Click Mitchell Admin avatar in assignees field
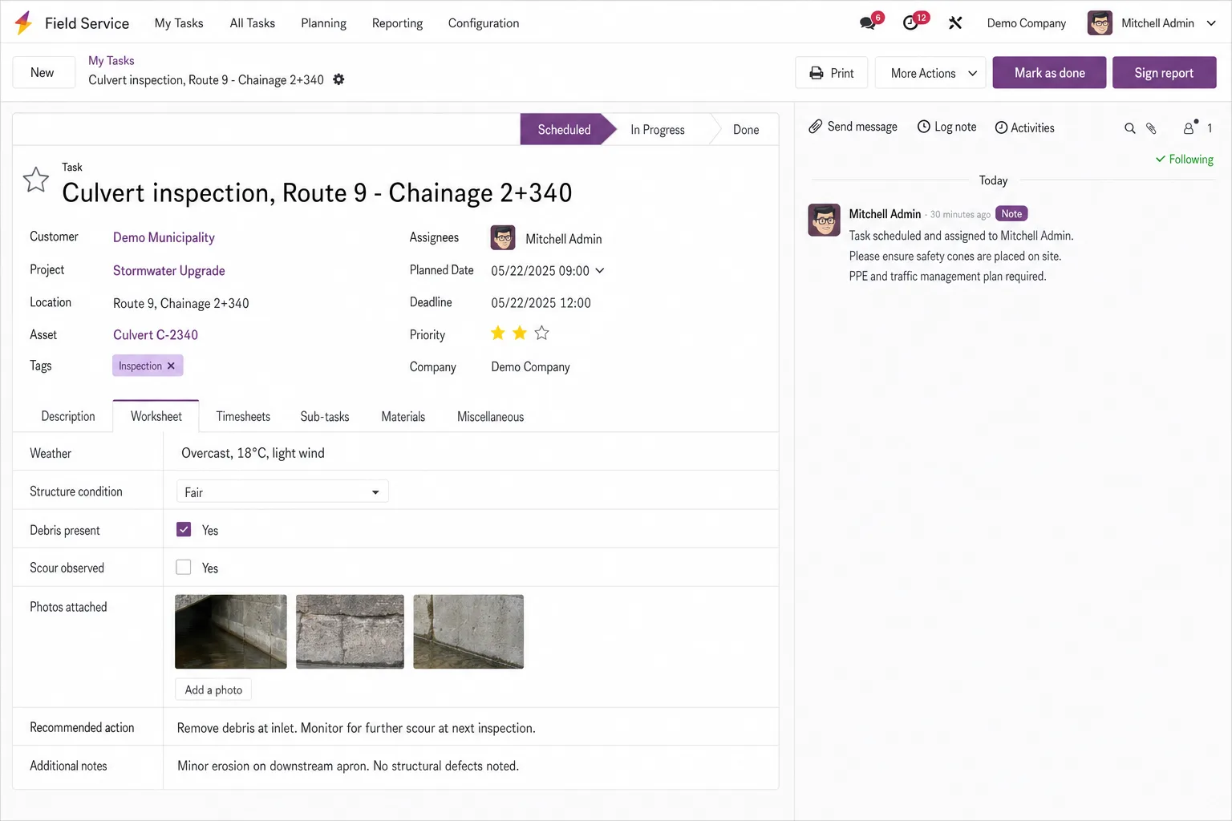The height and width of the screenshot is (821, 1232). point(503,238)
